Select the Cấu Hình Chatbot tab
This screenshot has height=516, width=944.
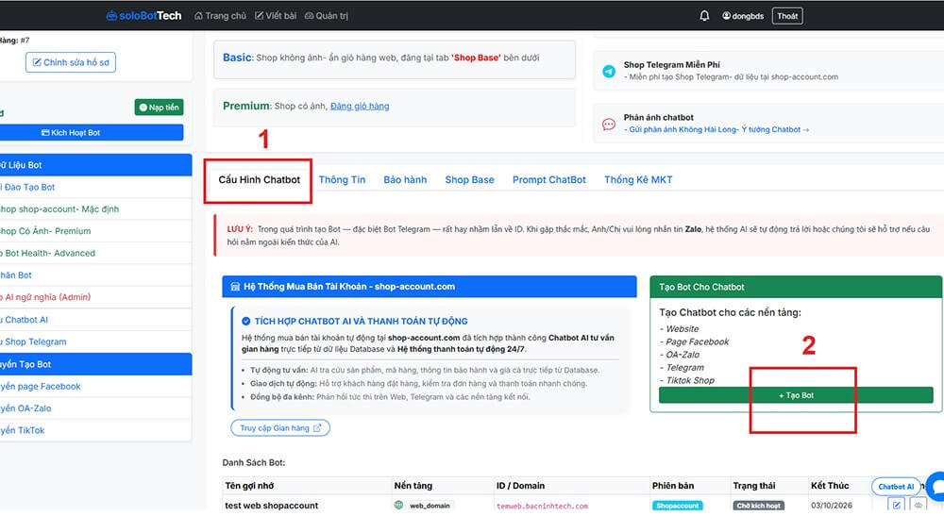click(259, 180)
